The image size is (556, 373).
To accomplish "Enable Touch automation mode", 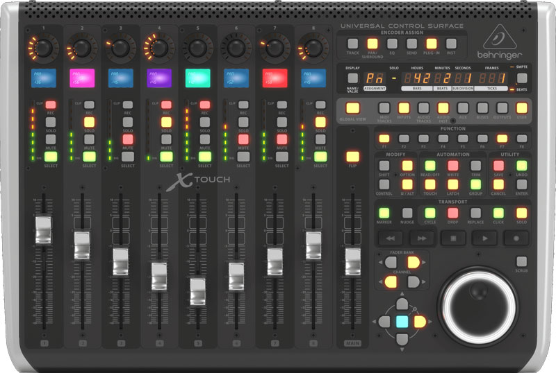I will [x=430, y=184].
